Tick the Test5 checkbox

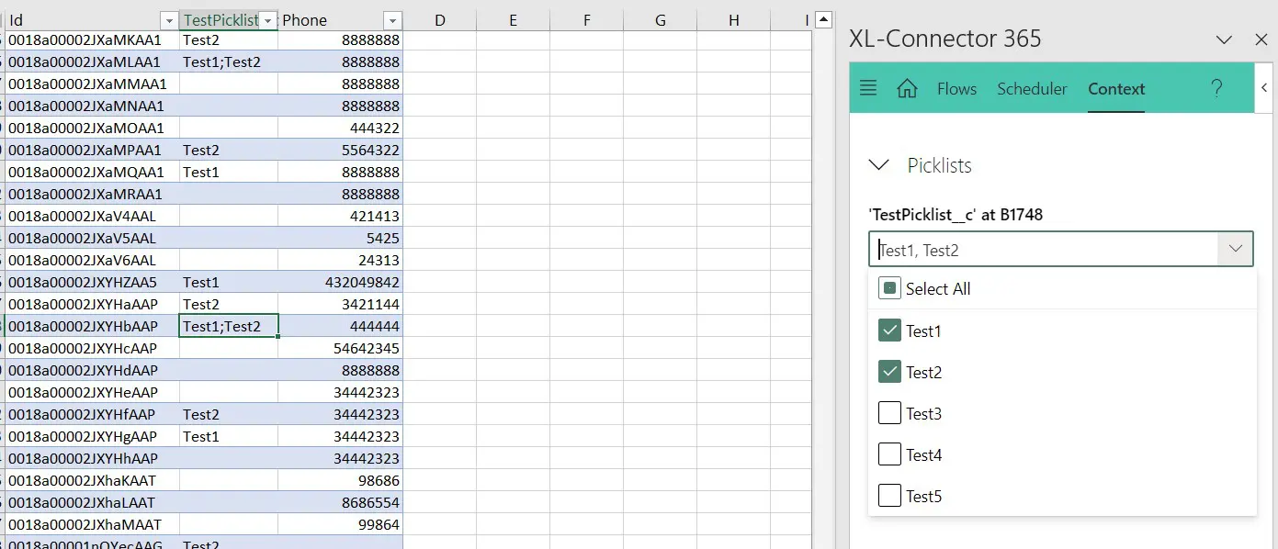(x=889, y=496)
